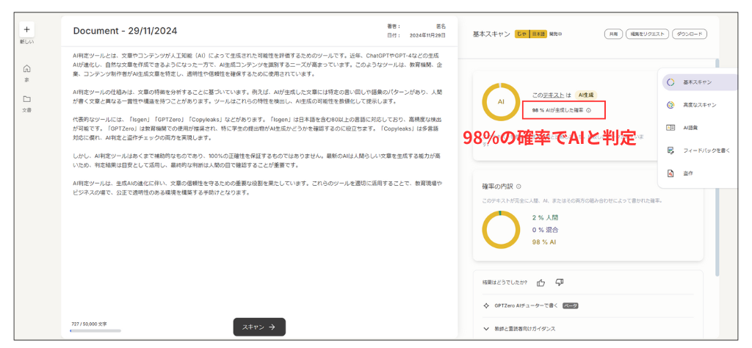Click the 基本スキャン header title
752x348 pixels.
click(x=491, y=34)
